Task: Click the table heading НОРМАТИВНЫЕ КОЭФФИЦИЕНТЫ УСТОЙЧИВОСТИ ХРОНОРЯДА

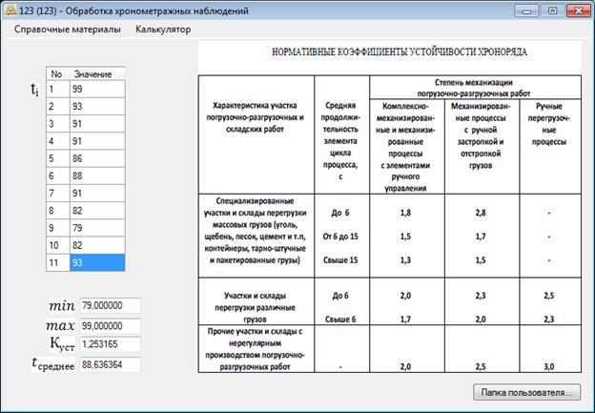Action: (x=400, y=52)
